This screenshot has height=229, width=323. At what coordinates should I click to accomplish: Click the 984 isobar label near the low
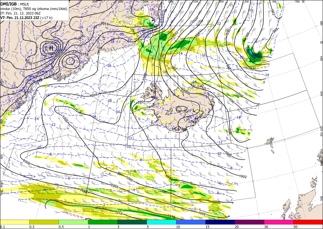point(257,55)
